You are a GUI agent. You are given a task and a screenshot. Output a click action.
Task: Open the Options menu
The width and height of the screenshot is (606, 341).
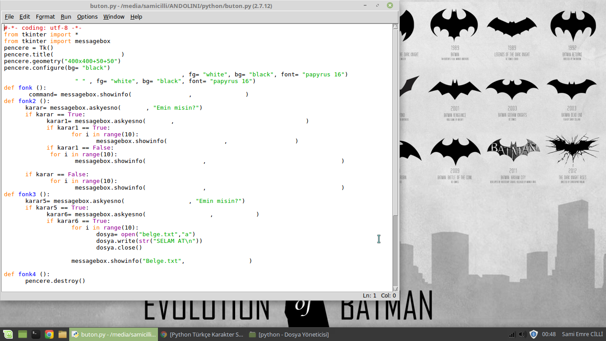[x=87, y=16]
